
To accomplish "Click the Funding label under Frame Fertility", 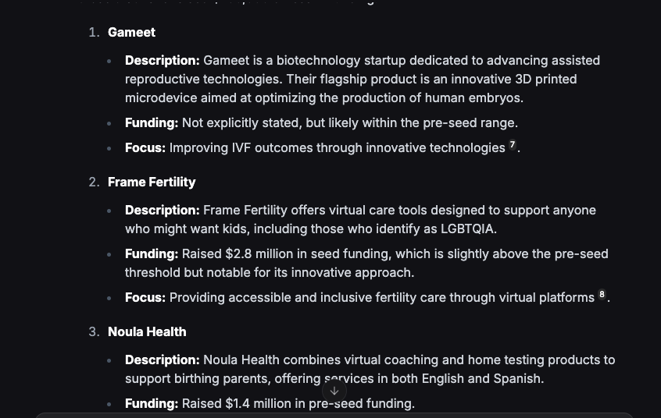I will pos(152,253).
